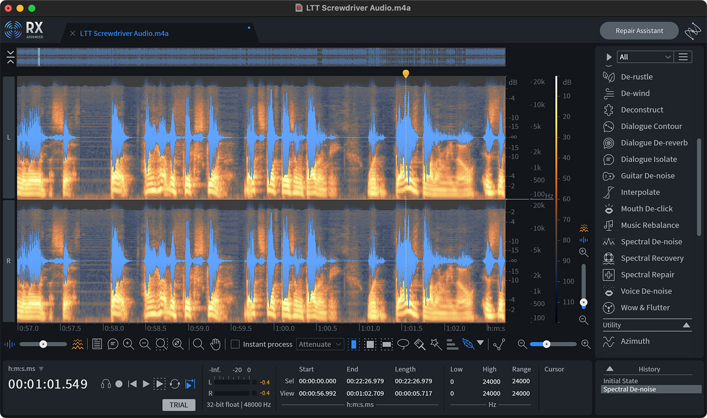Open the module list menu
The height and width of the screenshot is (418, 707).
point(683,57)
